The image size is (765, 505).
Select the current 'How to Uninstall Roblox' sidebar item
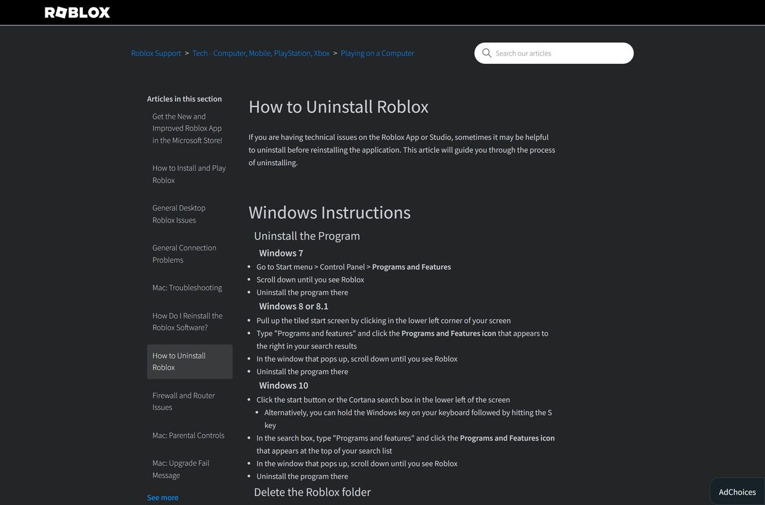tap(190, 362)
